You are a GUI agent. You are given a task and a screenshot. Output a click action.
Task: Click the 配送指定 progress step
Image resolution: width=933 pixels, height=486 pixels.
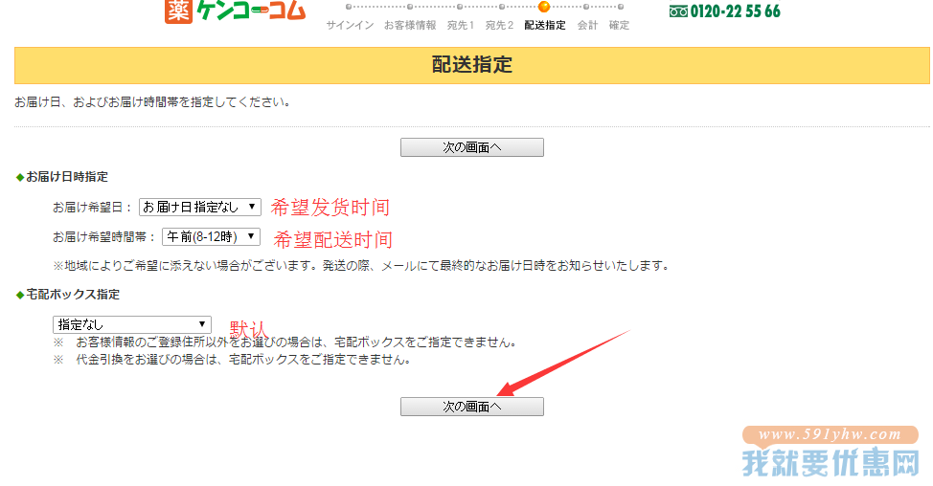pos(545,25)
